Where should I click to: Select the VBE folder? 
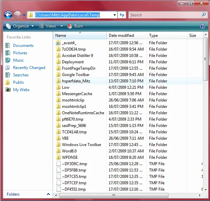65,138
